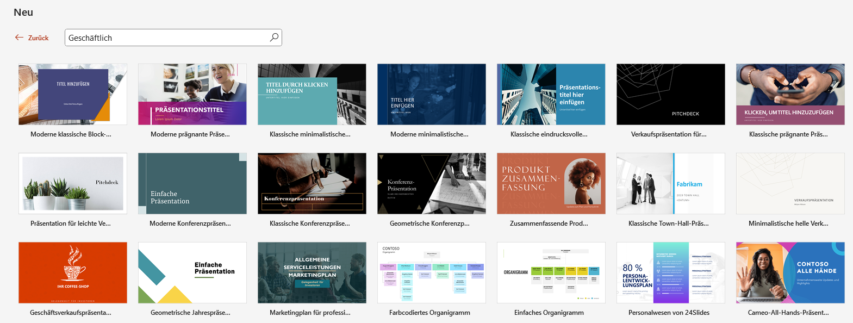Select the PRÄSENTATIONSTITEL pink template thumbnail
Viewport: 853px width, 323px height.
[x=192, y=95]
